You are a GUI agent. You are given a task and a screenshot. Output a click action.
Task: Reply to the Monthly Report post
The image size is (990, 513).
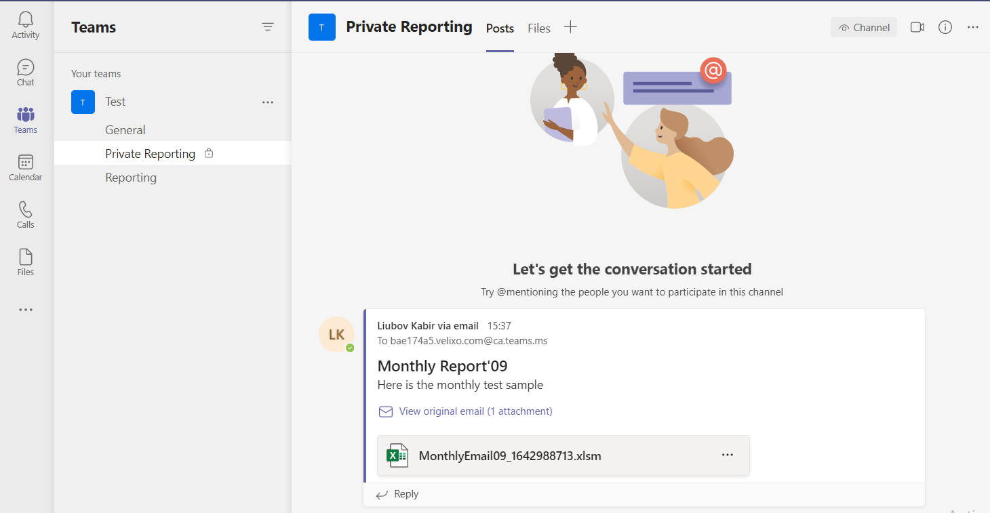point(398,494)
